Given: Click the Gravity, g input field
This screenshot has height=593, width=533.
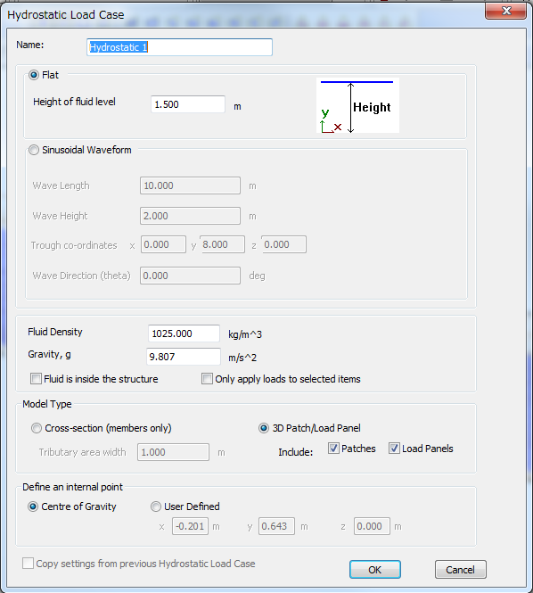Looking at the screenshot, I should pos(184,357).
